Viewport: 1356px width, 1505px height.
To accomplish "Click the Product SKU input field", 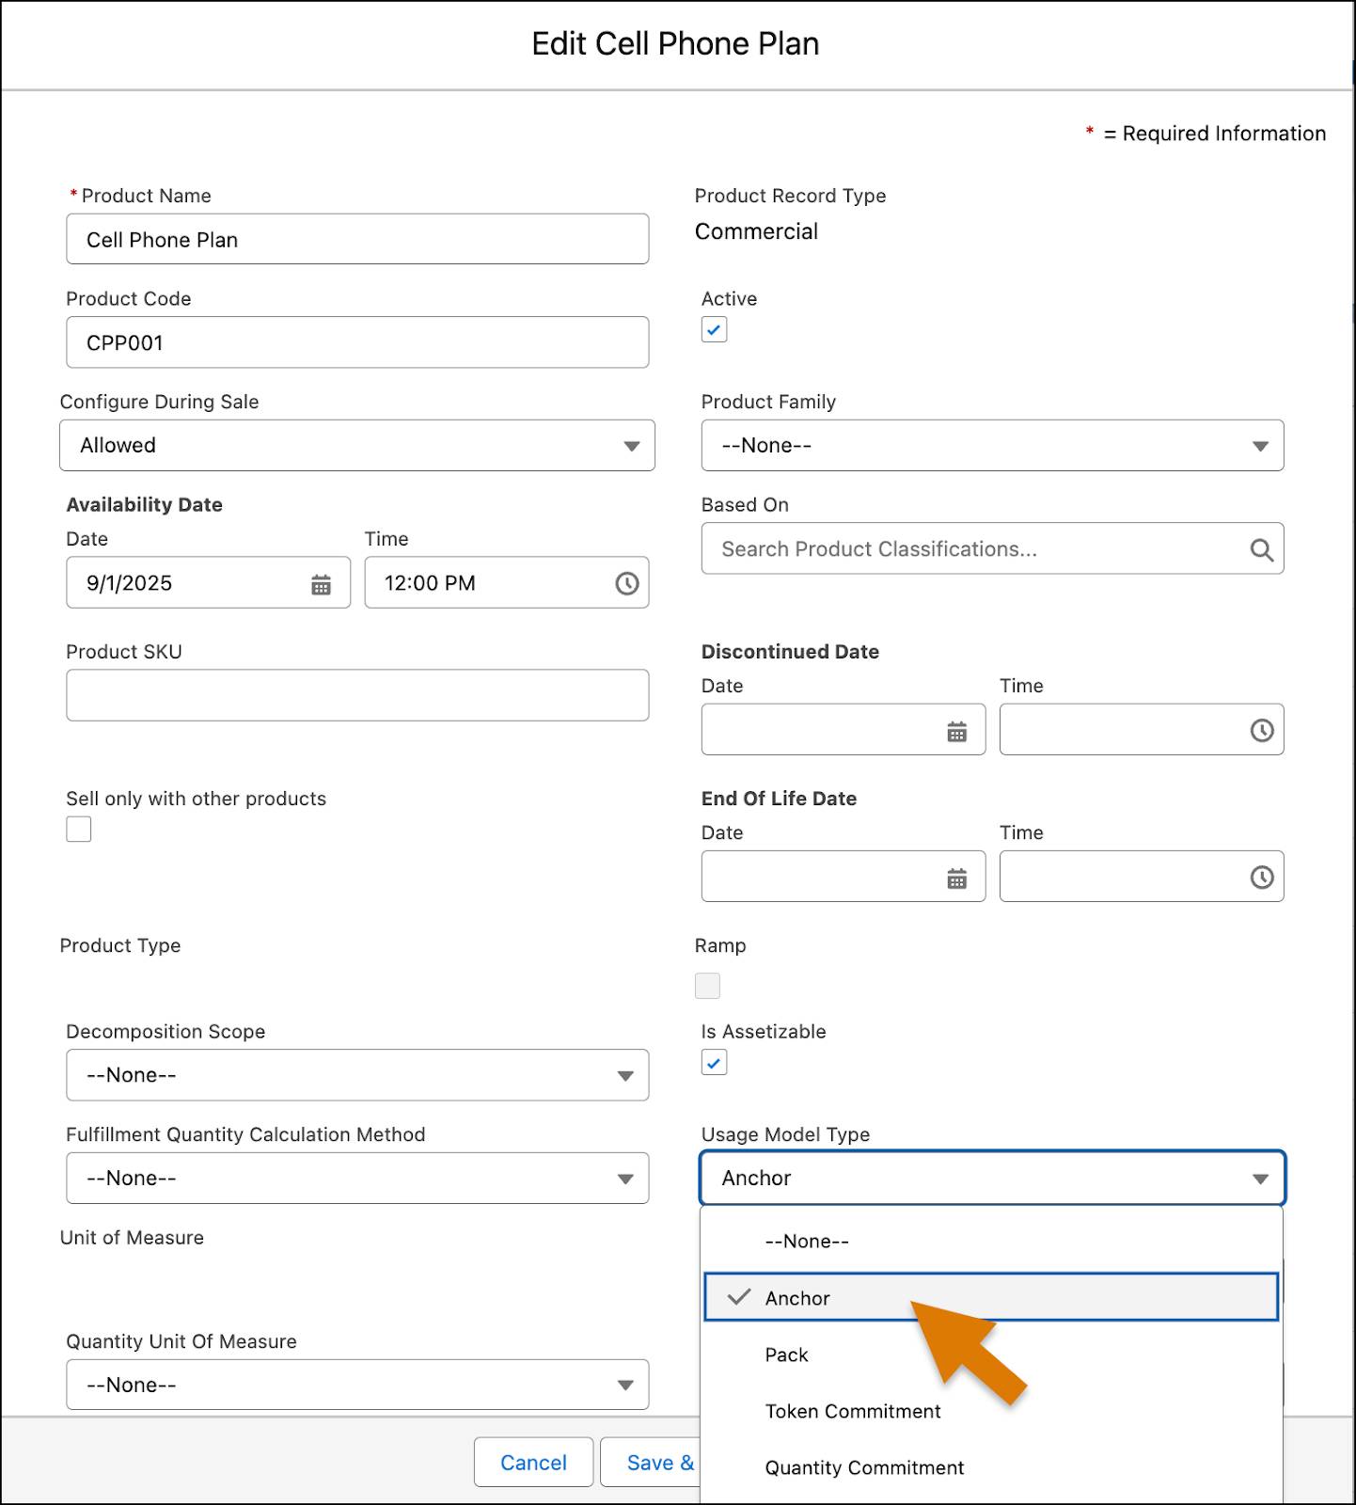I will (x=357, y=695).
